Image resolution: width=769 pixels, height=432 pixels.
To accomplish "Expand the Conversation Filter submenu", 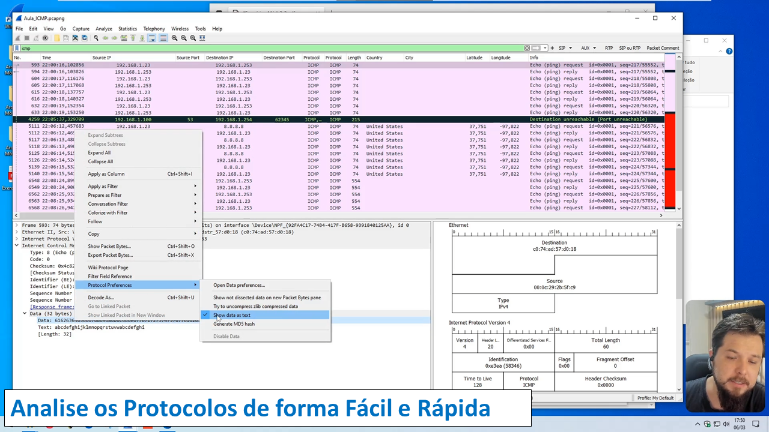I will (138, 204).
